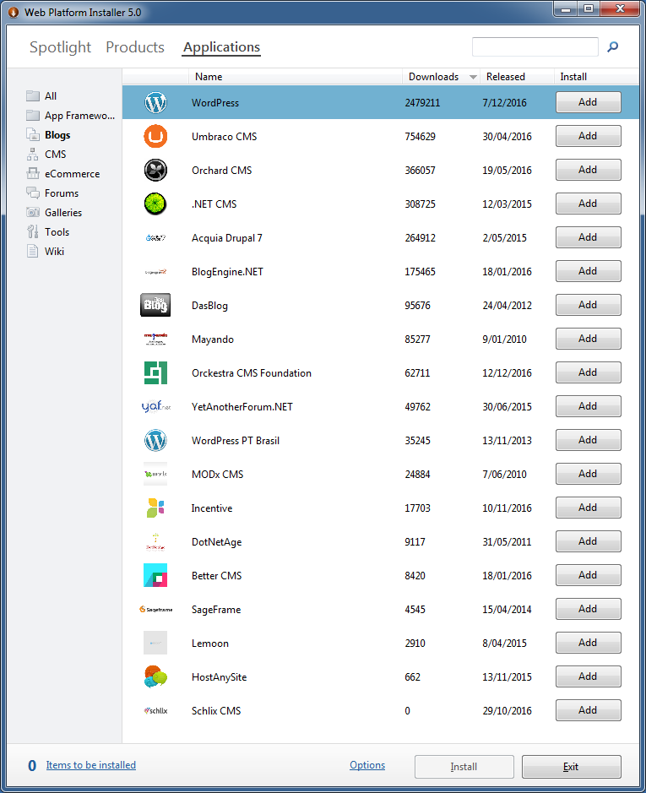The image size is (646, 793).
Task: Sort by the Name column header
Action: (x=209, y=76)
